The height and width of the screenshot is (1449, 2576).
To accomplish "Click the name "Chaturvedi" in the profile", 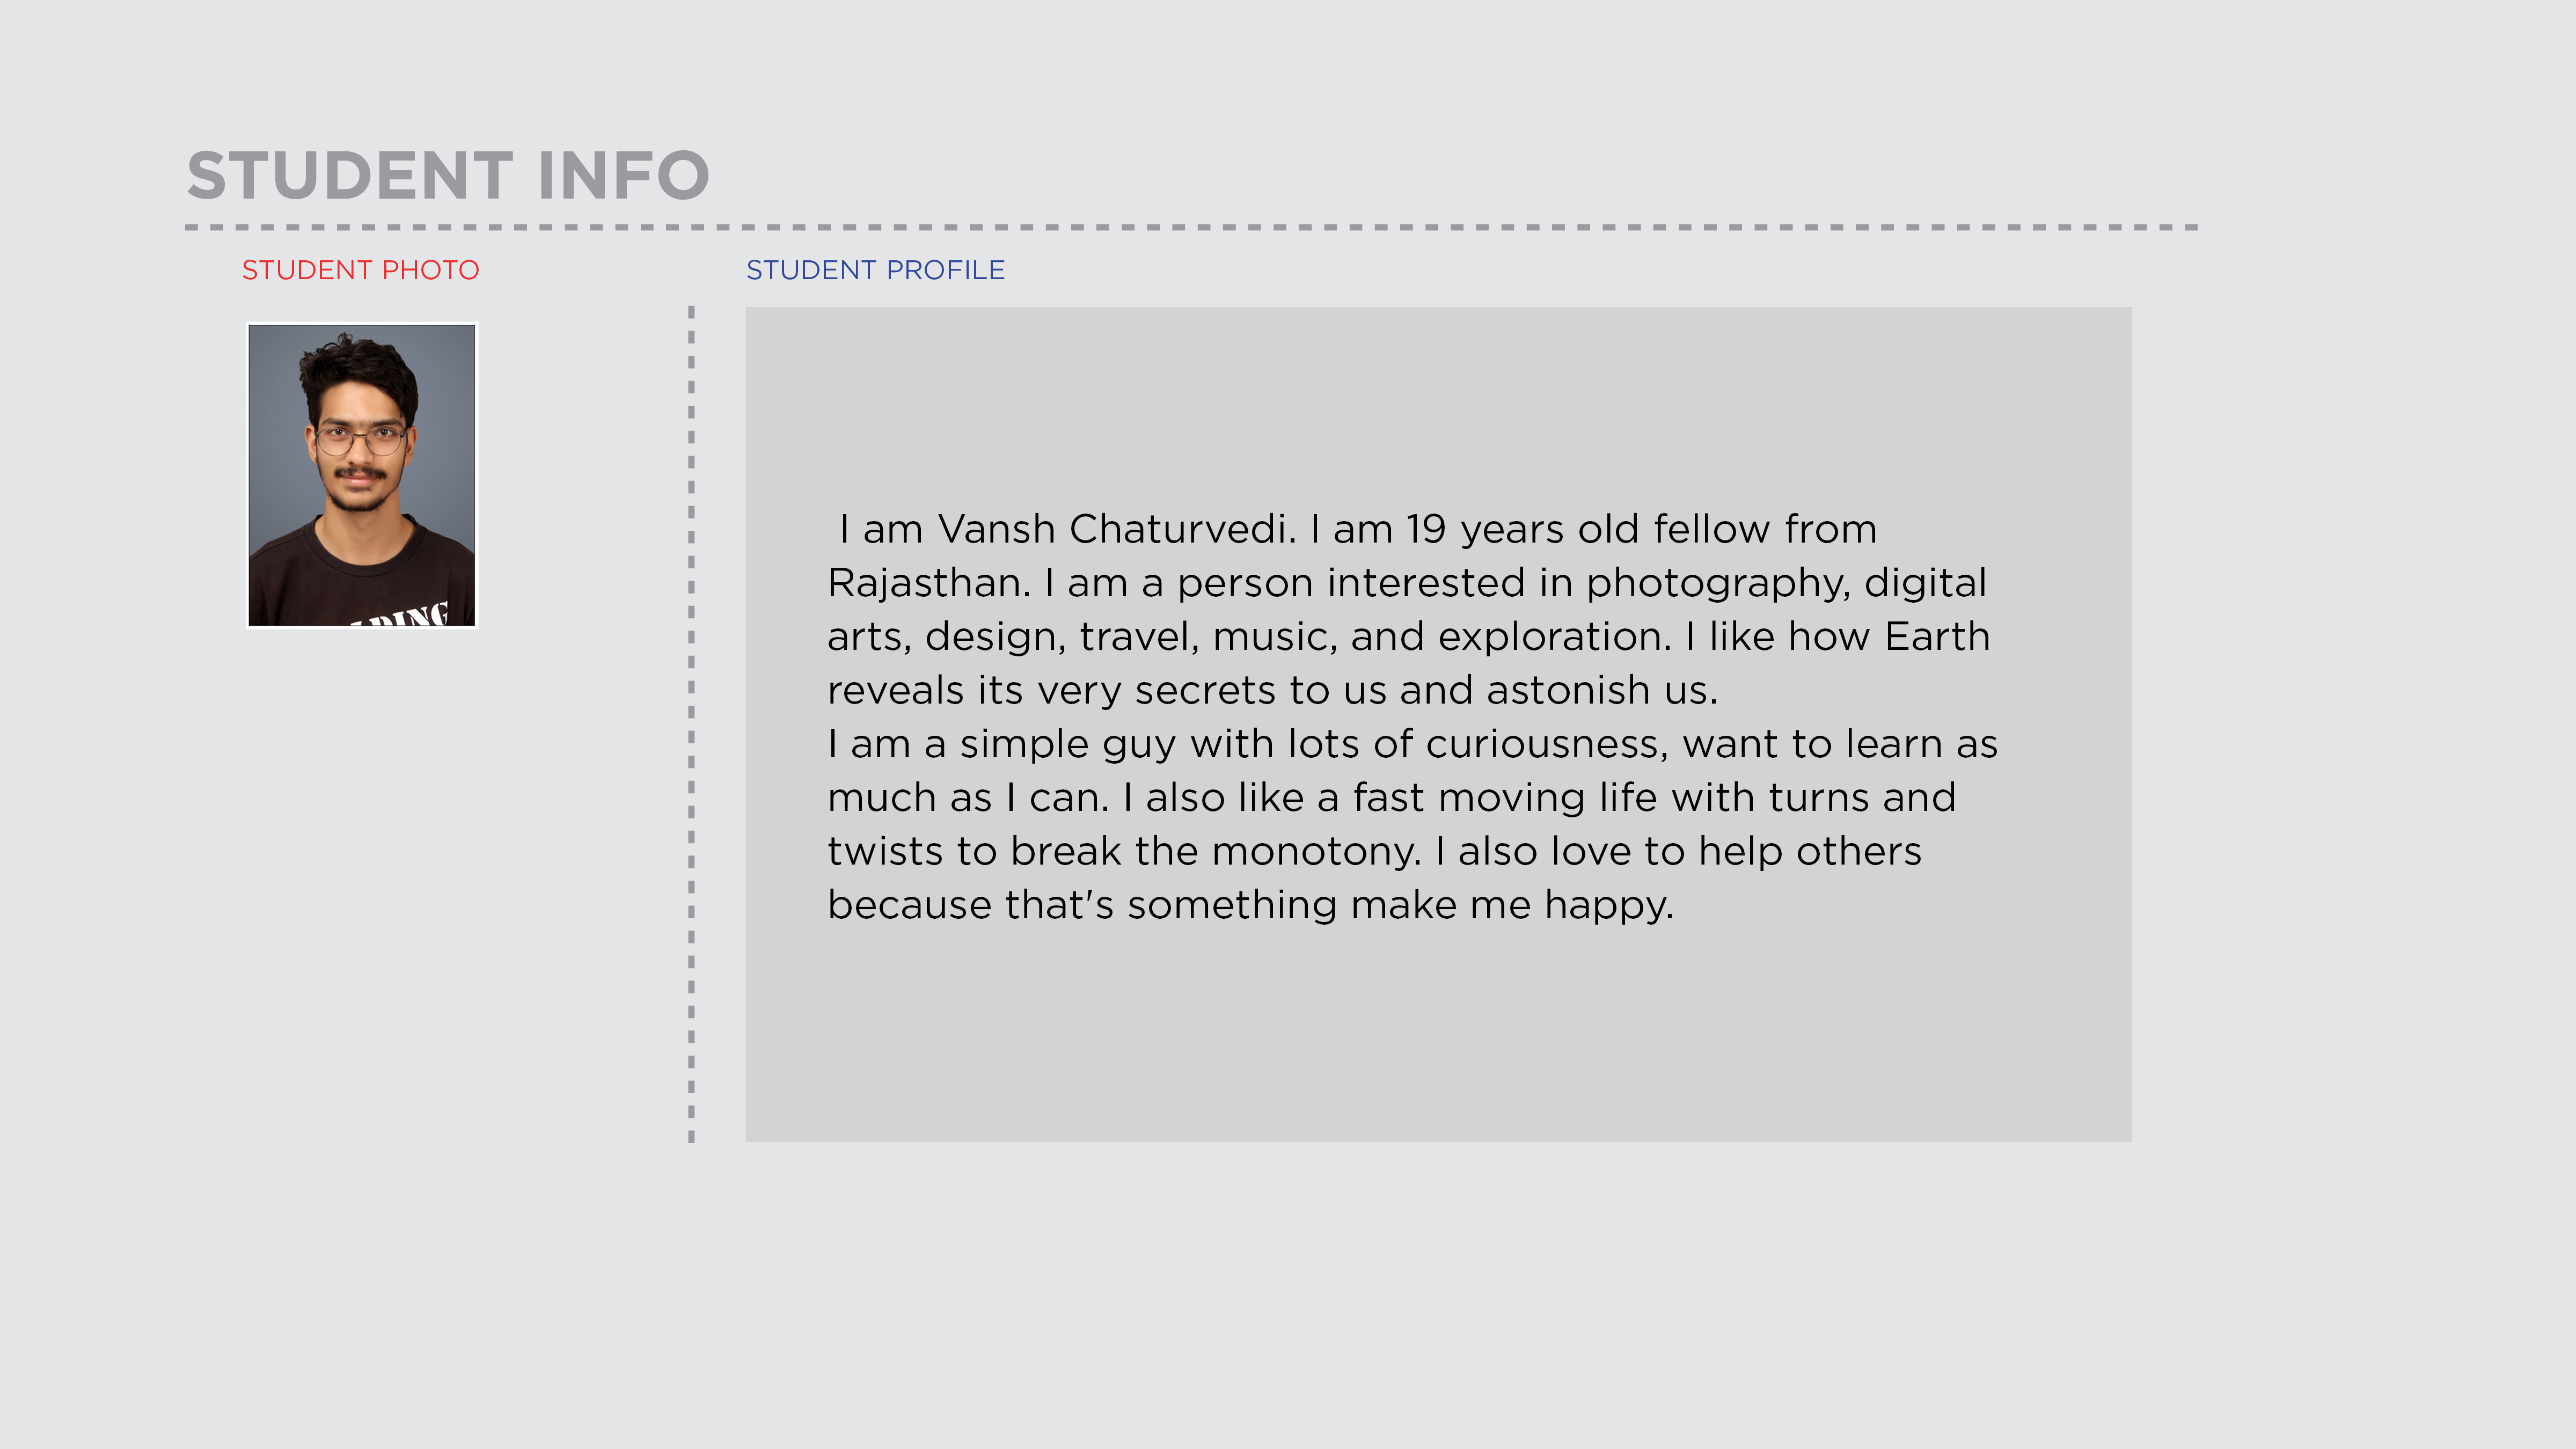I will tap(1181, 529).
